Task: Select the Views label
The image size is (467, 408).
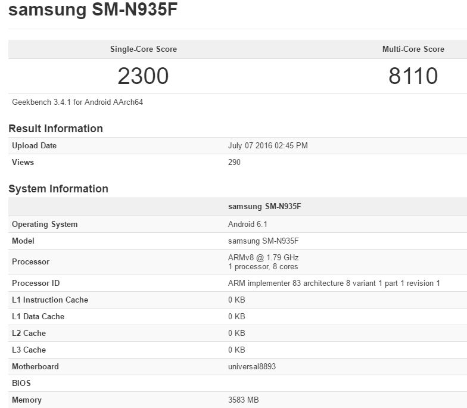Action: (x=23, y=162)
